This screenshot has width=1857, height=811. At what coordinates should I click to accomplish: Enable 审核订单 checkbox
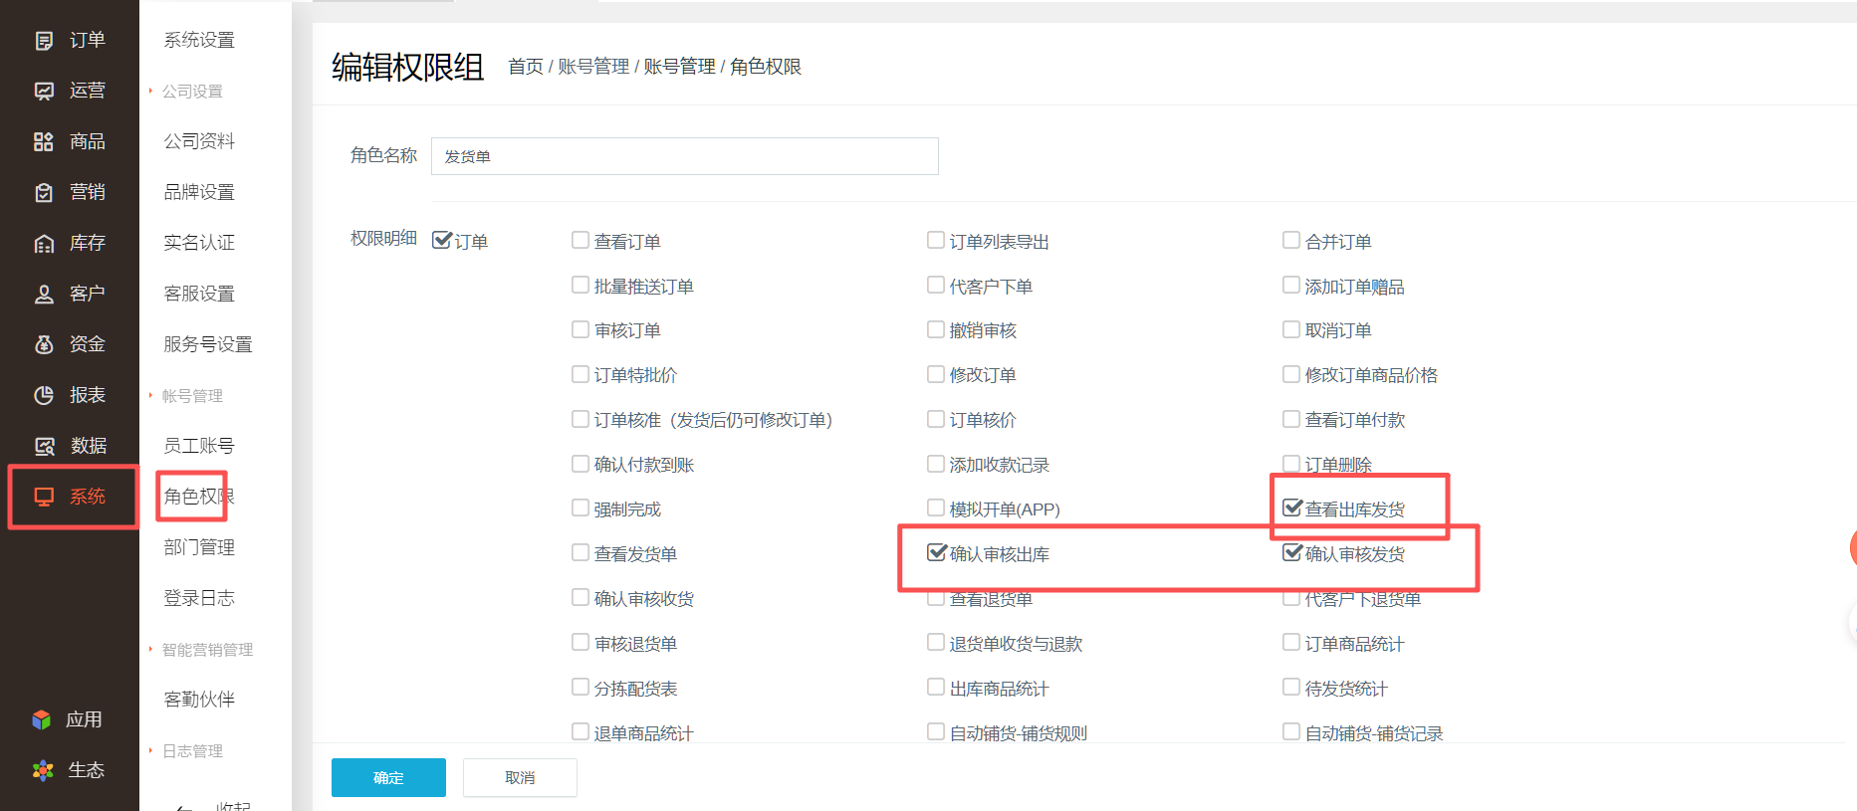coord(580,329)
